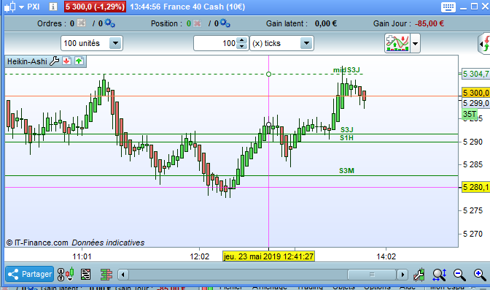Select the white circle cursor marker on candles
Screen dimensions: 490x290
click(x=268, y=125)
